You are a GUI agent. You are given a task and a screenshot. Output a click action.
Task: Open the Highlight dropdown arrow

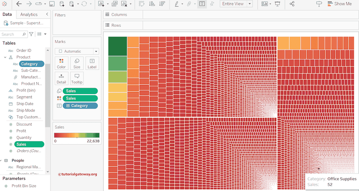pos(182,4)
